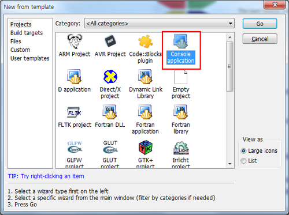Screen dimensions: 289x215
Task: Open User templates wizard type
Action: (30, 58)
